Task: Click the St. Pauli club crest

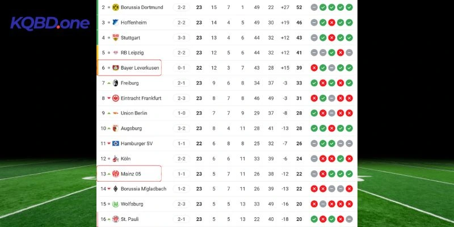Action: pyautogui.click(x=115, y=219)
